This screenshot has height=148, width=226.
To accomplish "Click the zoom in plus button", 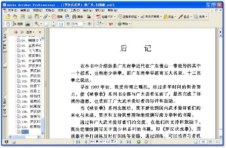I will 90,24.
